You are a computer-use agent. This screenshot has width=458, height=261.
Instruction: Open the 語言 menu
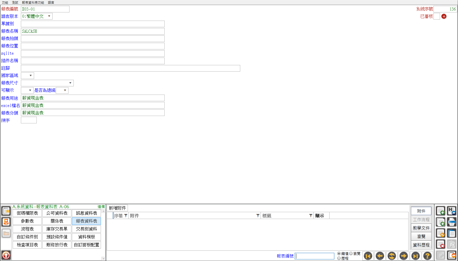pyautogui.click(x=51, y=2)
